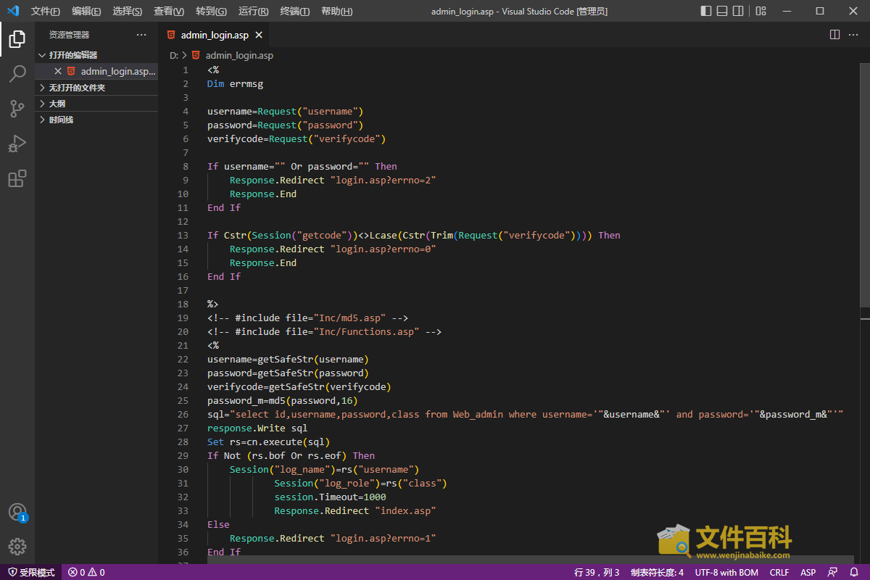
Task: Click 行 39, 列 3 cursor position
Action: click(x=597, y=572)
